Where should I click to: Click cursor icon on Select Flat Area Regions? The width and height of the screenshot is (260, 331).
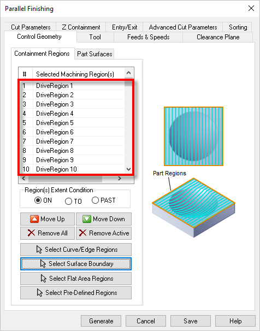click(44, 279)
